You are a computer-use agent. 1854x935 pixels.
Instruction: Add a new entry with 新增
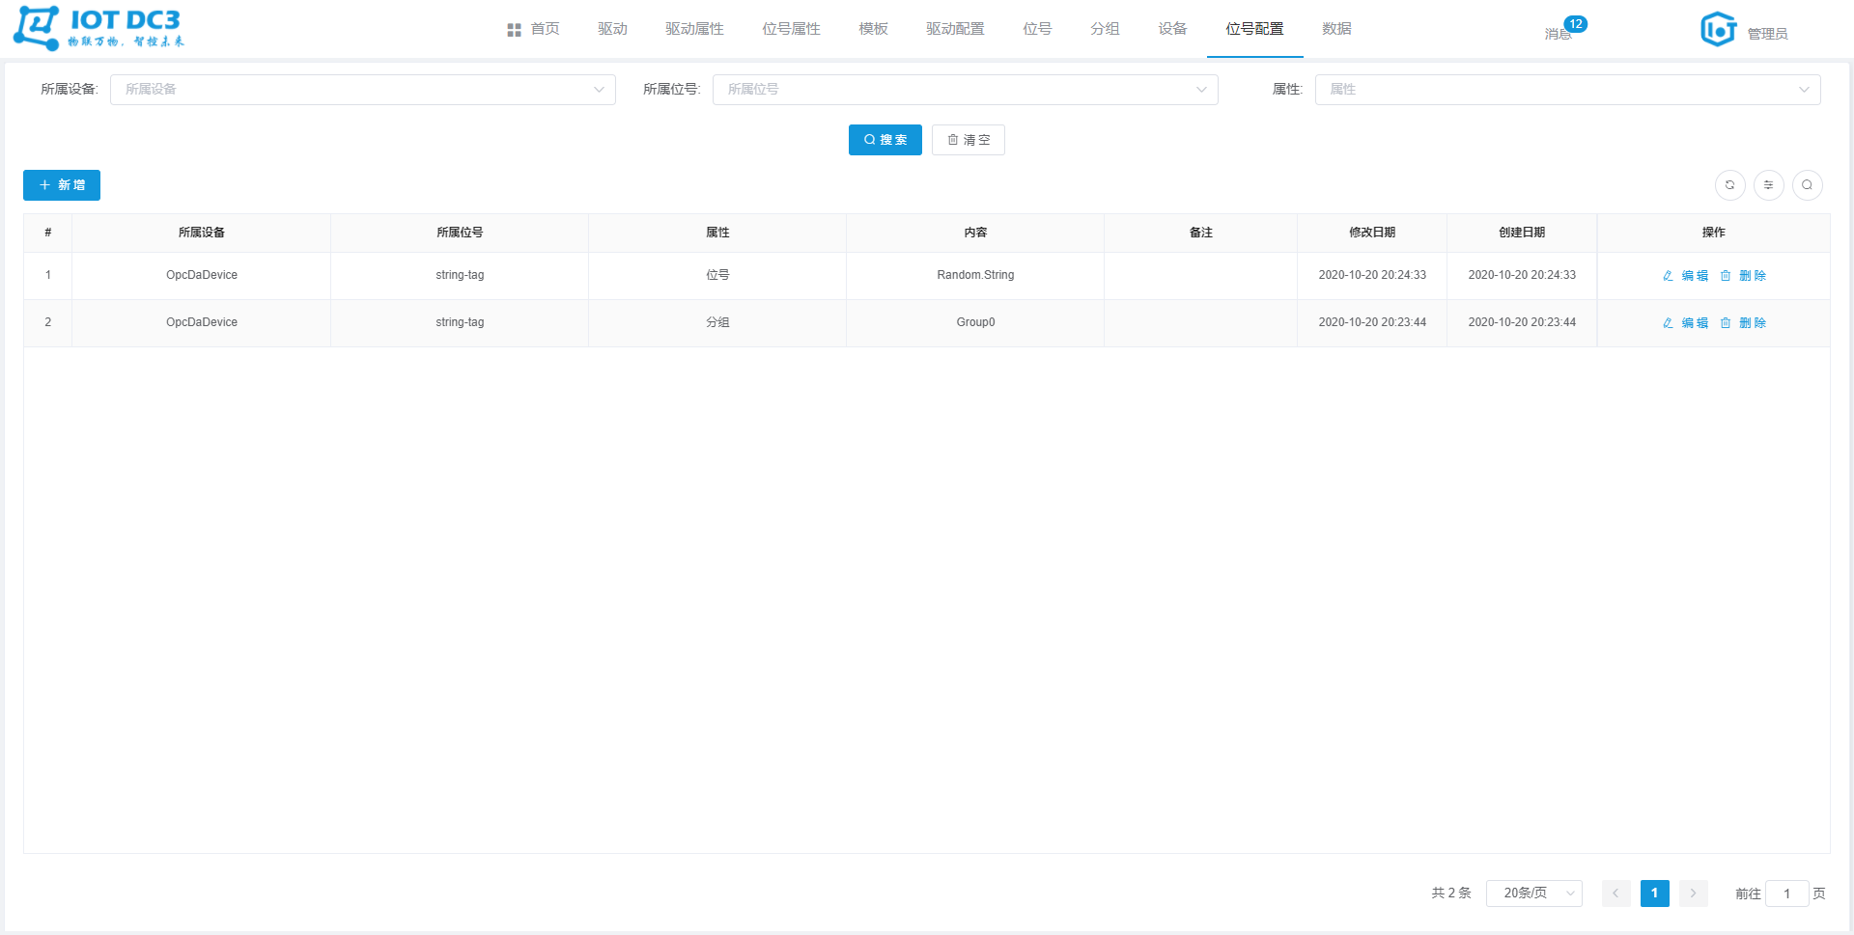[62, 185]
